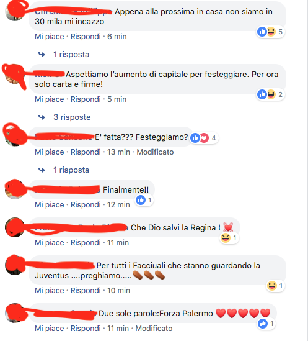This screenshot has width=308, height=341.
Task: Click the like reaction on Forza Palermo comment
Action: [263, 324]
